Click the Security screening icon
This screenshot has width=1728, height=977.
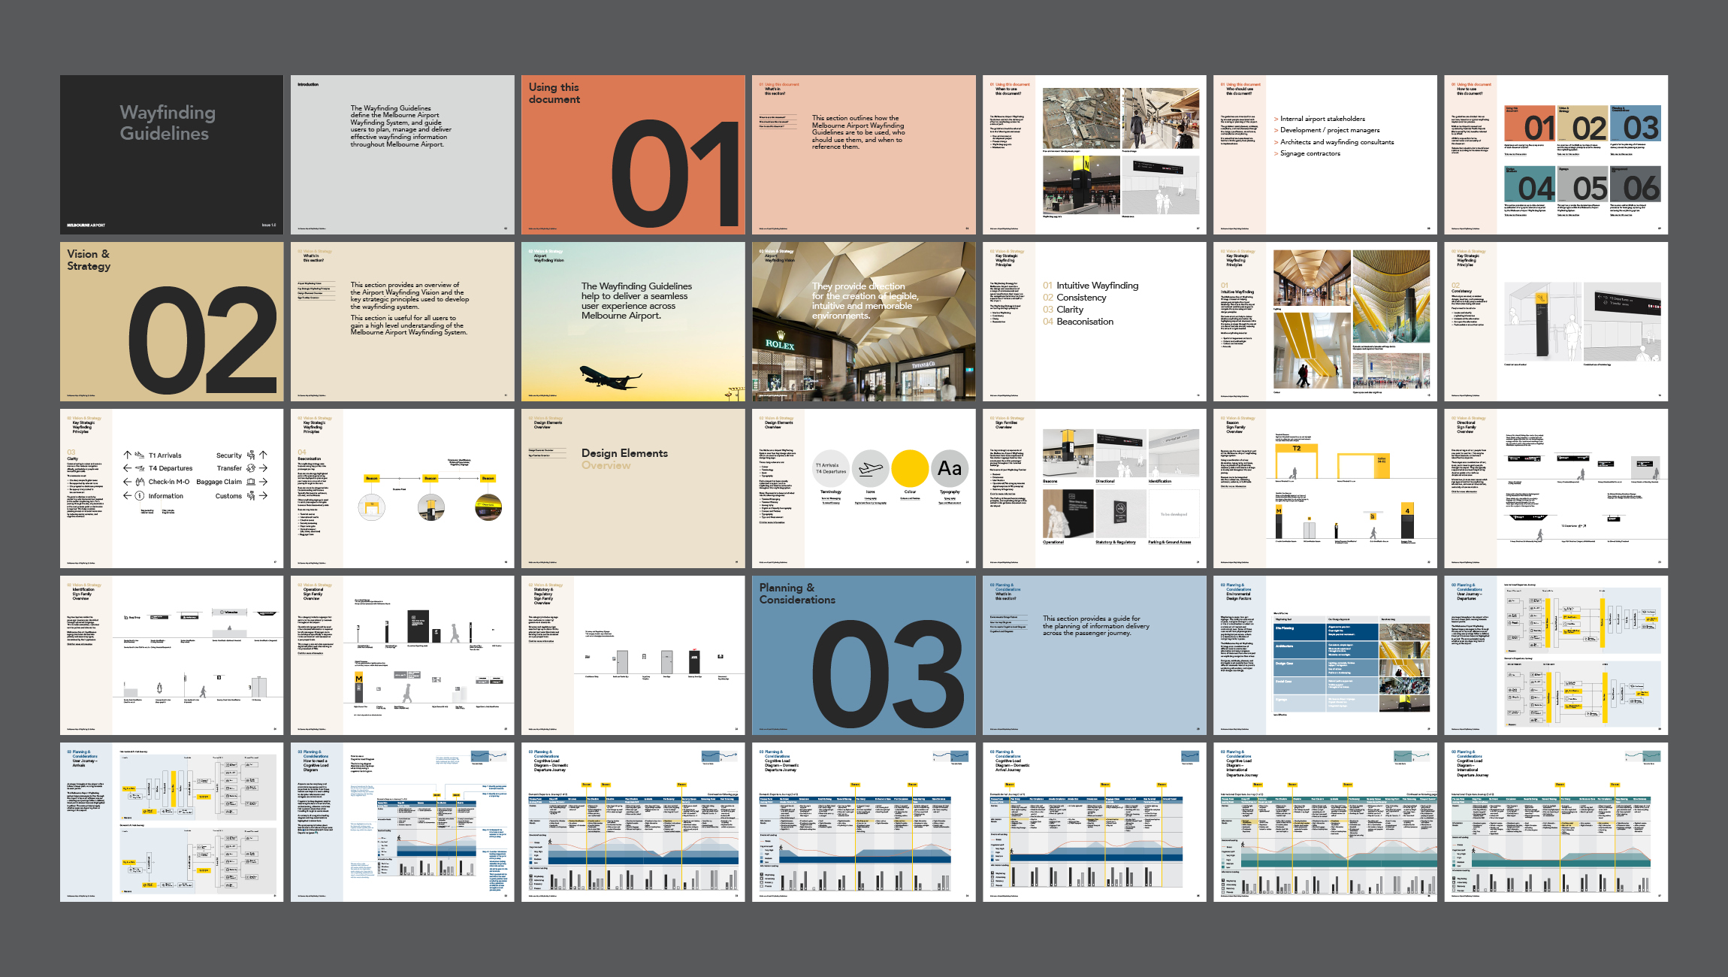click(250, 455)
